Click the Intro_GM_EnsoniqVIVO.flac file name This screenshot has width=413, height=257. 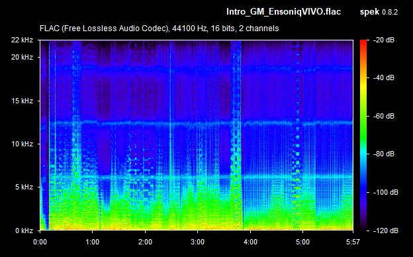tap(284, 12)
